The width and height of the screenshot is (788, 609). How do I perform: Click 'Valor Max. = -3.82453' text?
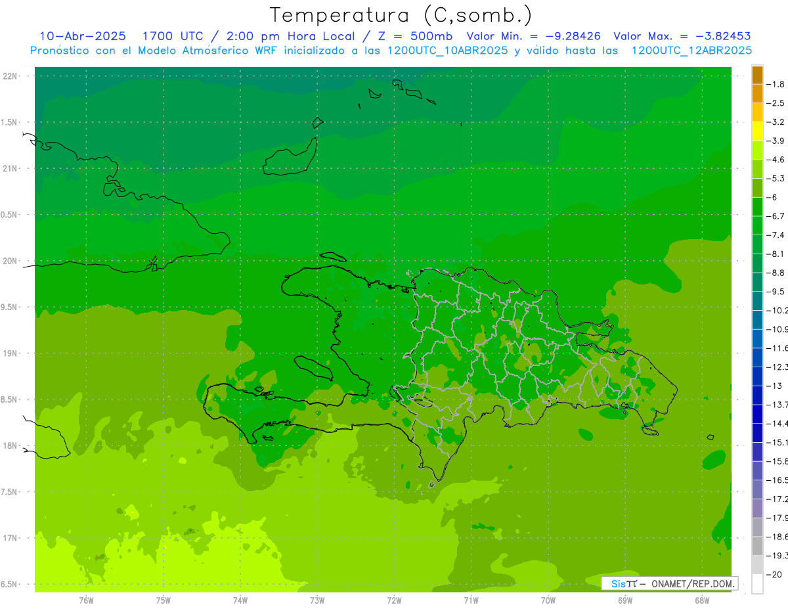point(682,36)
